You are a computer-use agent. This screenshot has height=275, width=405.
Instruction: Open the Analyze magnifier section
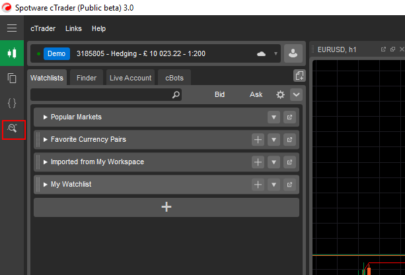(x=12, y=128)
